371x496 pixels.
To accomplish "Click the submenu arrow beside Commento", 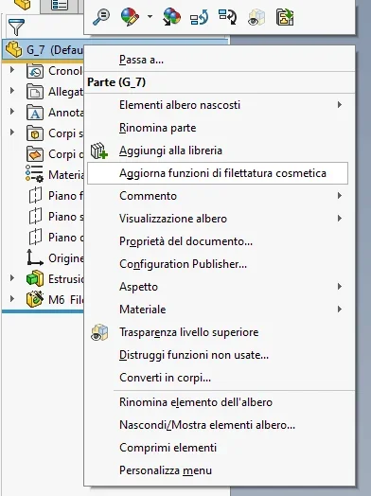I will pos(340,196).
